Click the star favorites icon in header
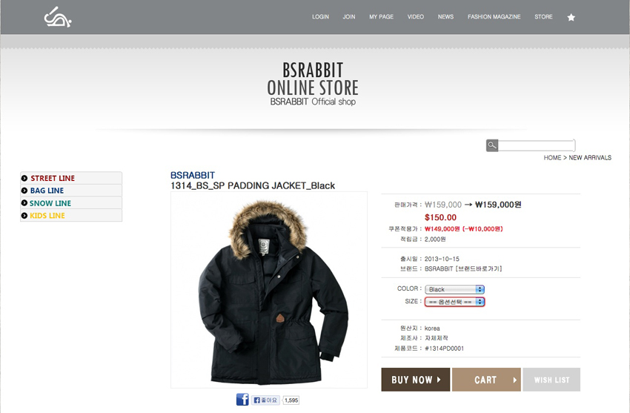The image size is (630, 413). (571, 17)
